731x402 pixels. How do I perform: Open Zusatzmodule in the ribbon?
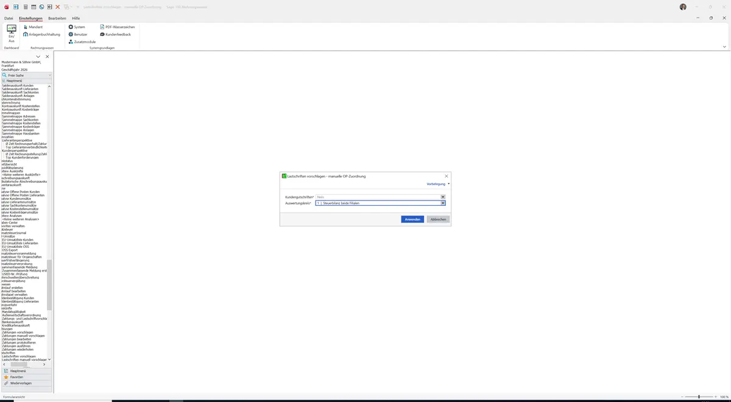pos(82,42)
